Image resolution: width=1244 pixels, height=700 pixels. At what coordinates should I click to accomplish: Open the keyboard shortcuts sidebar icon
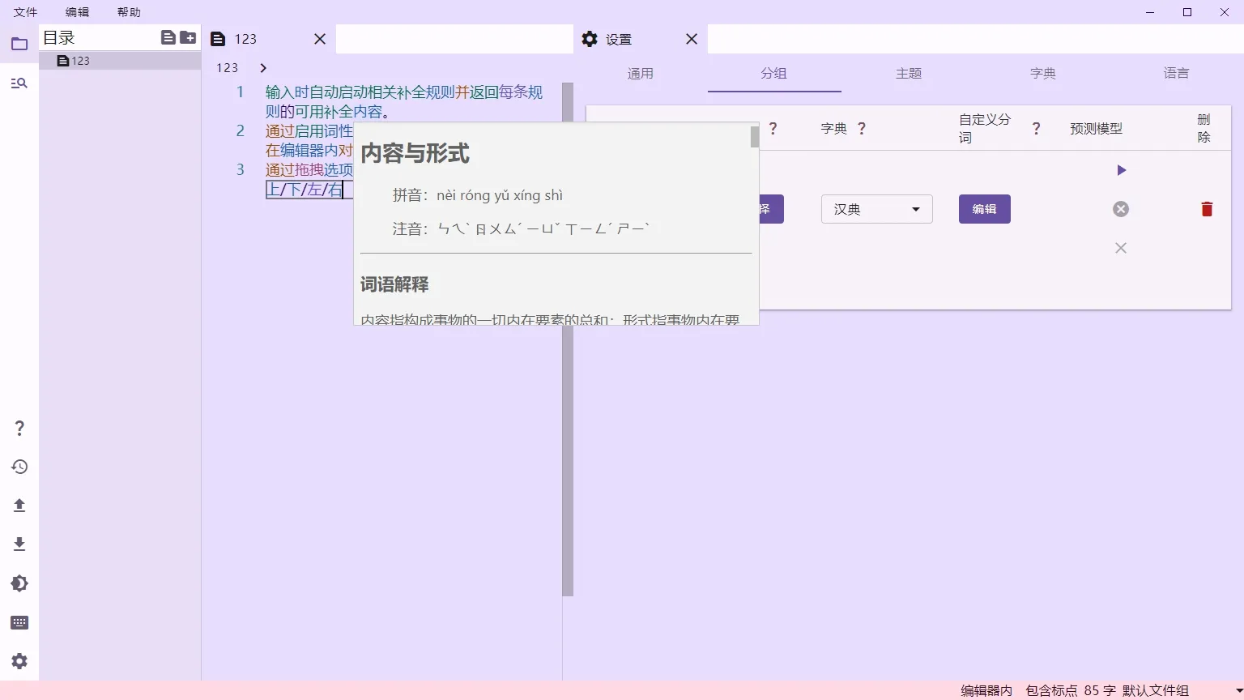19,622
